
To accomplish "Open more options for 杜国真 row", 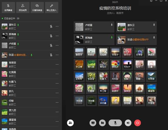I will click(x=57, y=74).
